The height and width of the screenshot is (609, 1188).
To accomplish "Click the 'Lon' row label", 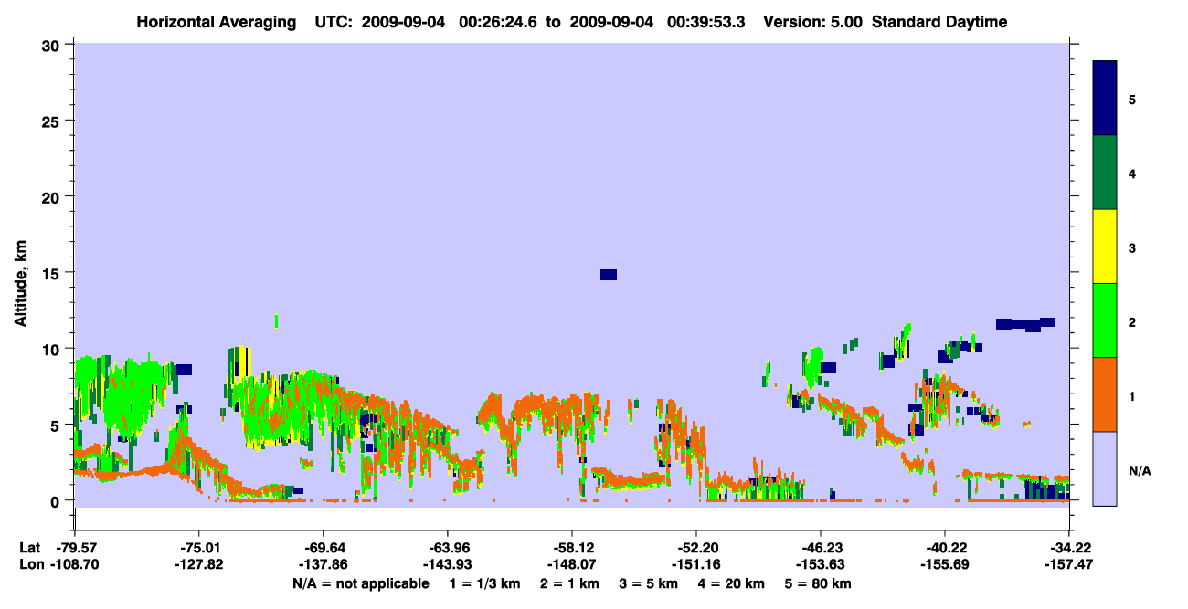I will [x=30, y=564].
